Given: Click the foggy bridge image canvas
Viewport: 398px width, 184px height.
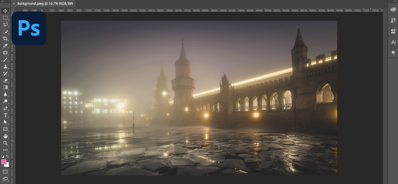Looking at the screenshot, I should [x=199, y=98].
